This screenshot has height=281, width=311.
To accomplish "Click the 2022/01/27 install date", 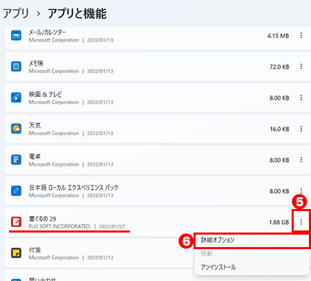I will 112,226.
